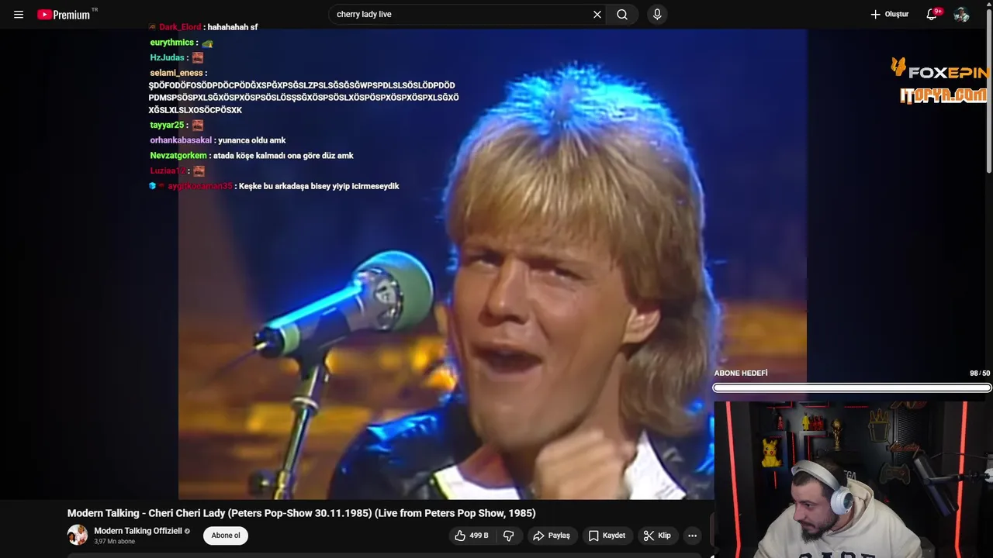This screenshot has height=558, width=993.
Task: Save the video with Kaydet
Action: [x=607, y=536]
